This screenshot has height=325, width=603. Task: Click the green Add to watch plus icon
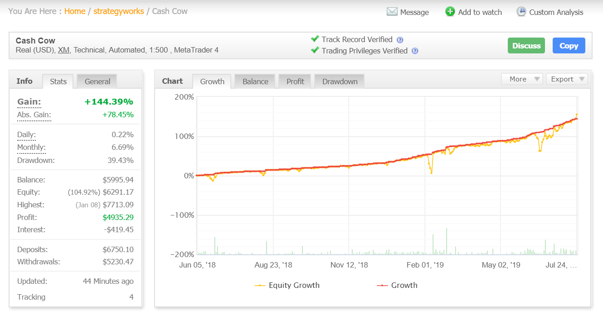450,11
